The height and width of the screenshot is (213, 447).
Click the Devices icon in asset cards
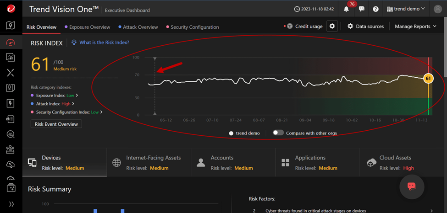click(x=32, y=163)
